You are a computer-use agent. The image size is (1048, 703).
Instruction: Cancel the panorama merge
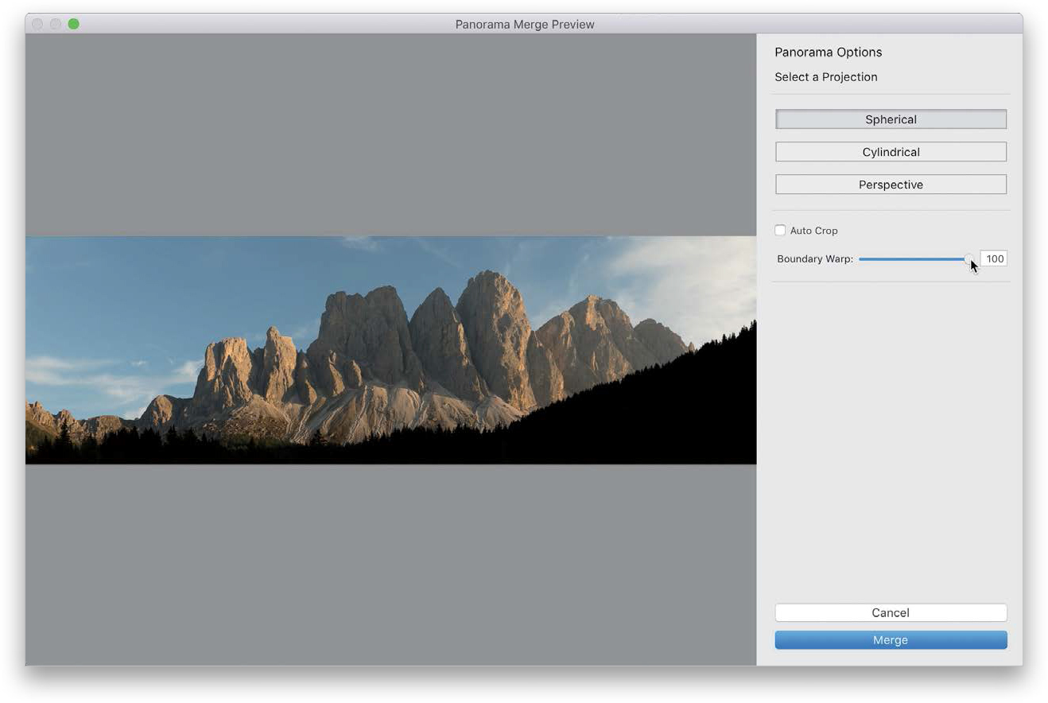click(x=891, y=612)
